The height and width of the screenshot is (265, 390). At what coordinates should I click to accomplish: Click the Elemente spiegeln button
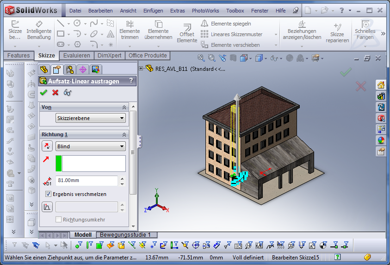pos(230,23)
